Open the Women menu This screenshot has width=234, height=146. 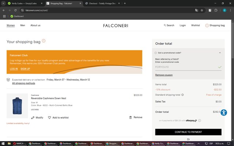(x=11, y=25)
